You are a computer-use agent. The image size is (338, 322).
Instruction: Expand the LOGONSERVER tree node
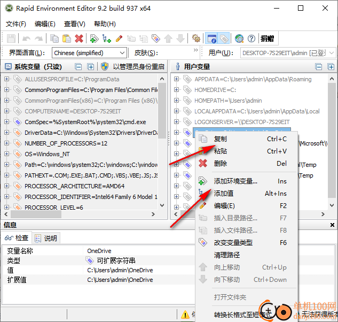tap(176, 122)
